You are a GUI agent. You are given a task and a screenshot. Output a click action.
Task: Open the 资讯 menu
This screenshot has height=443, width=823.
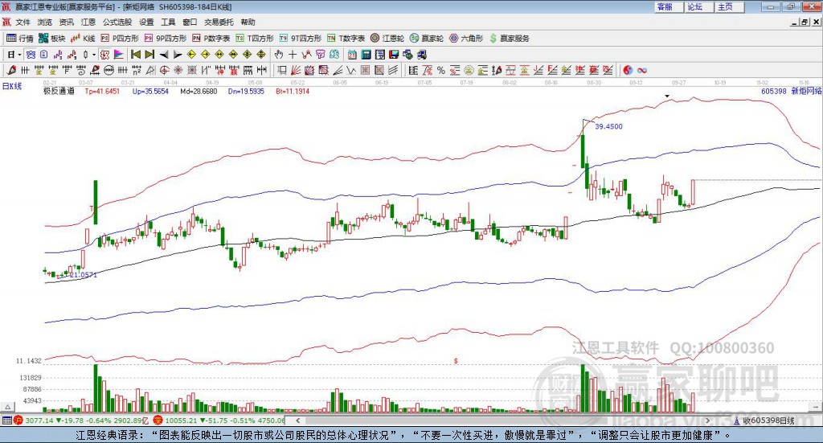coord(66,22)
